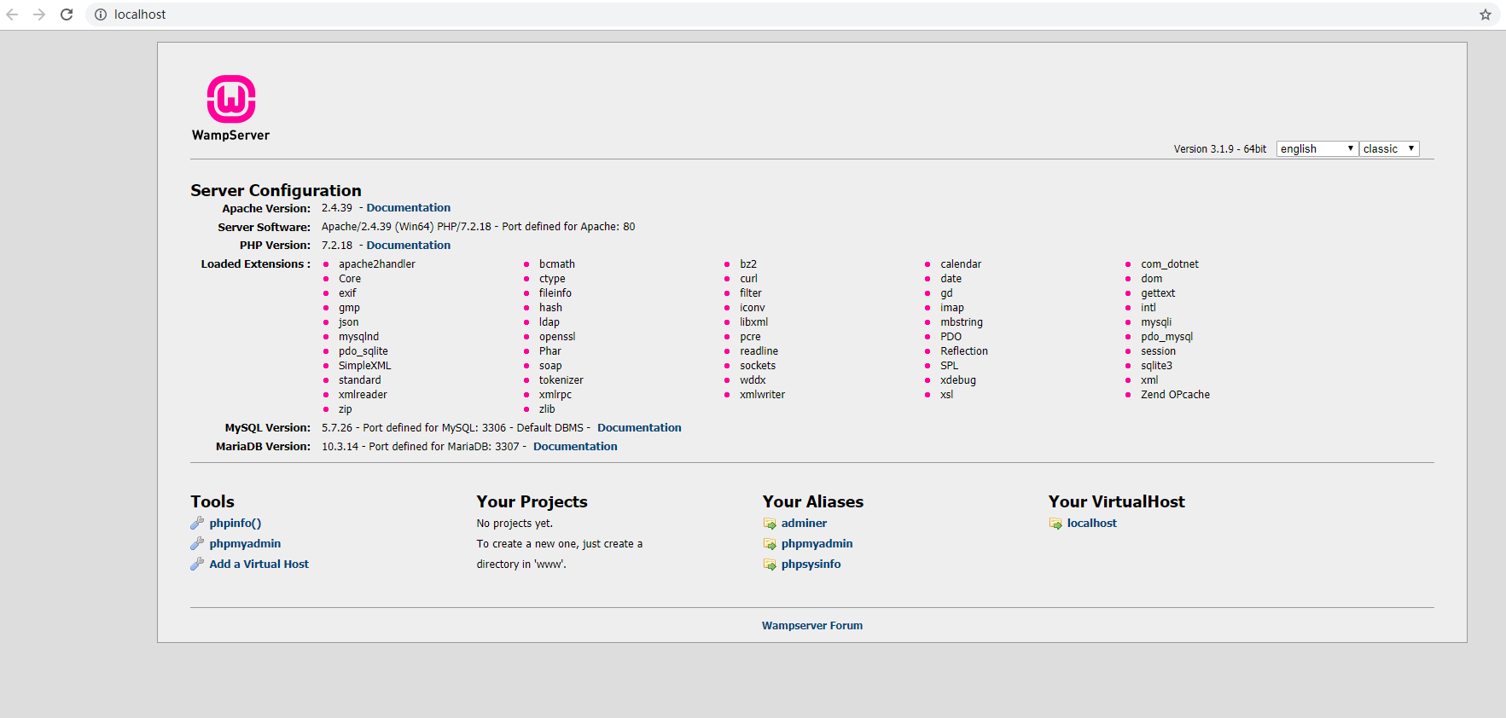Click the gettext extension entry
Screen dimensions: 1506x718
pos(1158,293)
